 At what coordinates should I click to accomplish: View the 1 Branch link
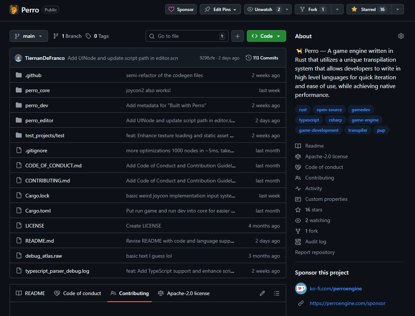67,36
